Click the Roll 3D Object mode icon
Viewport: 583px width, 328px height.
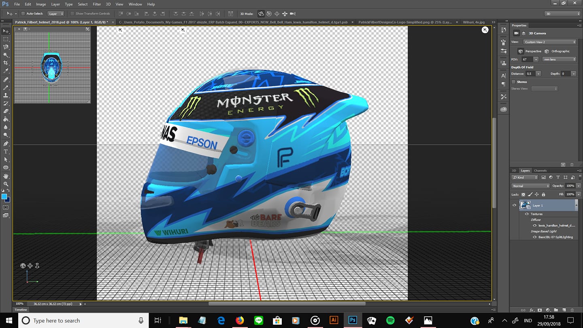269,14
